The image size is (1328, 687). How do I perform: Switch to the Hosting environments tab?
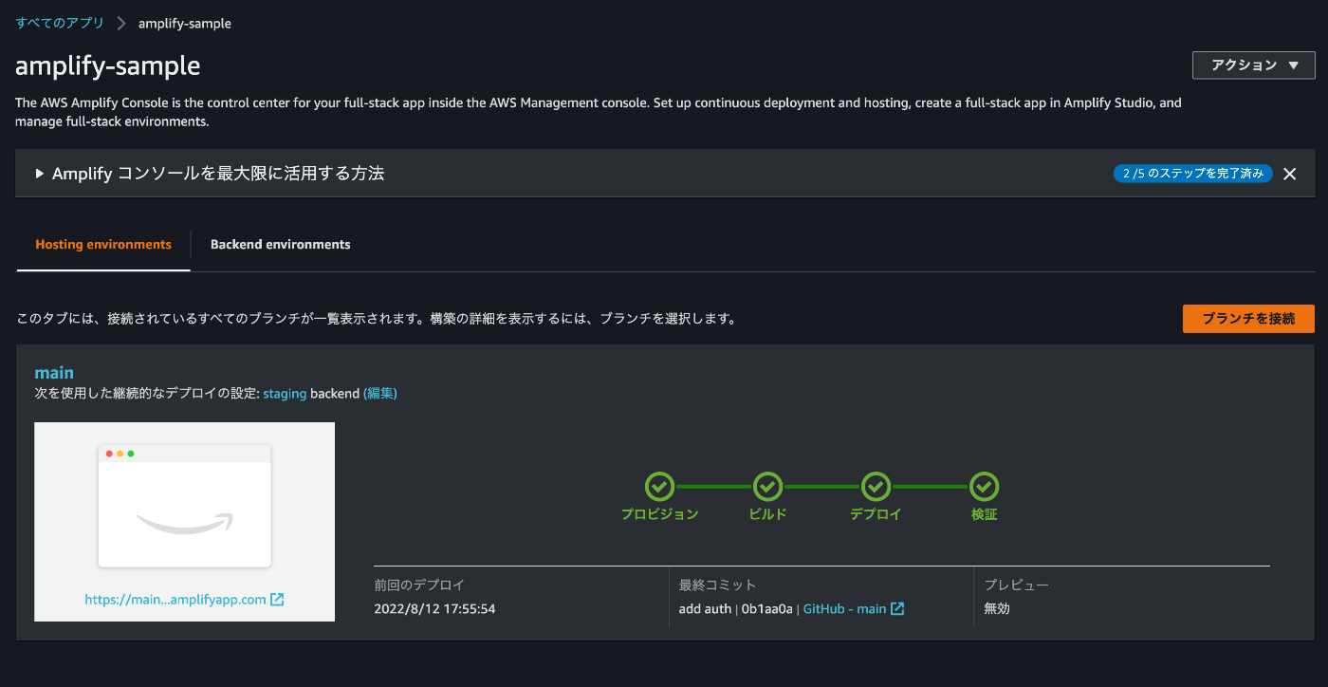click(103, 245)
